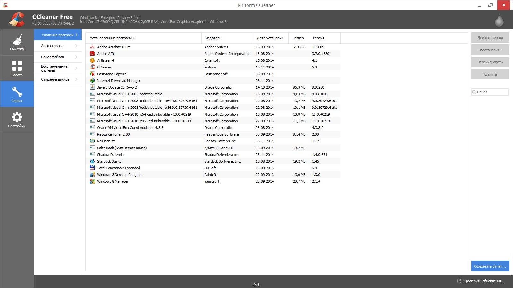The height and width of the screenshot is (288, 513).
Task: Click the Artisteer 4 program icon
Action: point(92,60)
